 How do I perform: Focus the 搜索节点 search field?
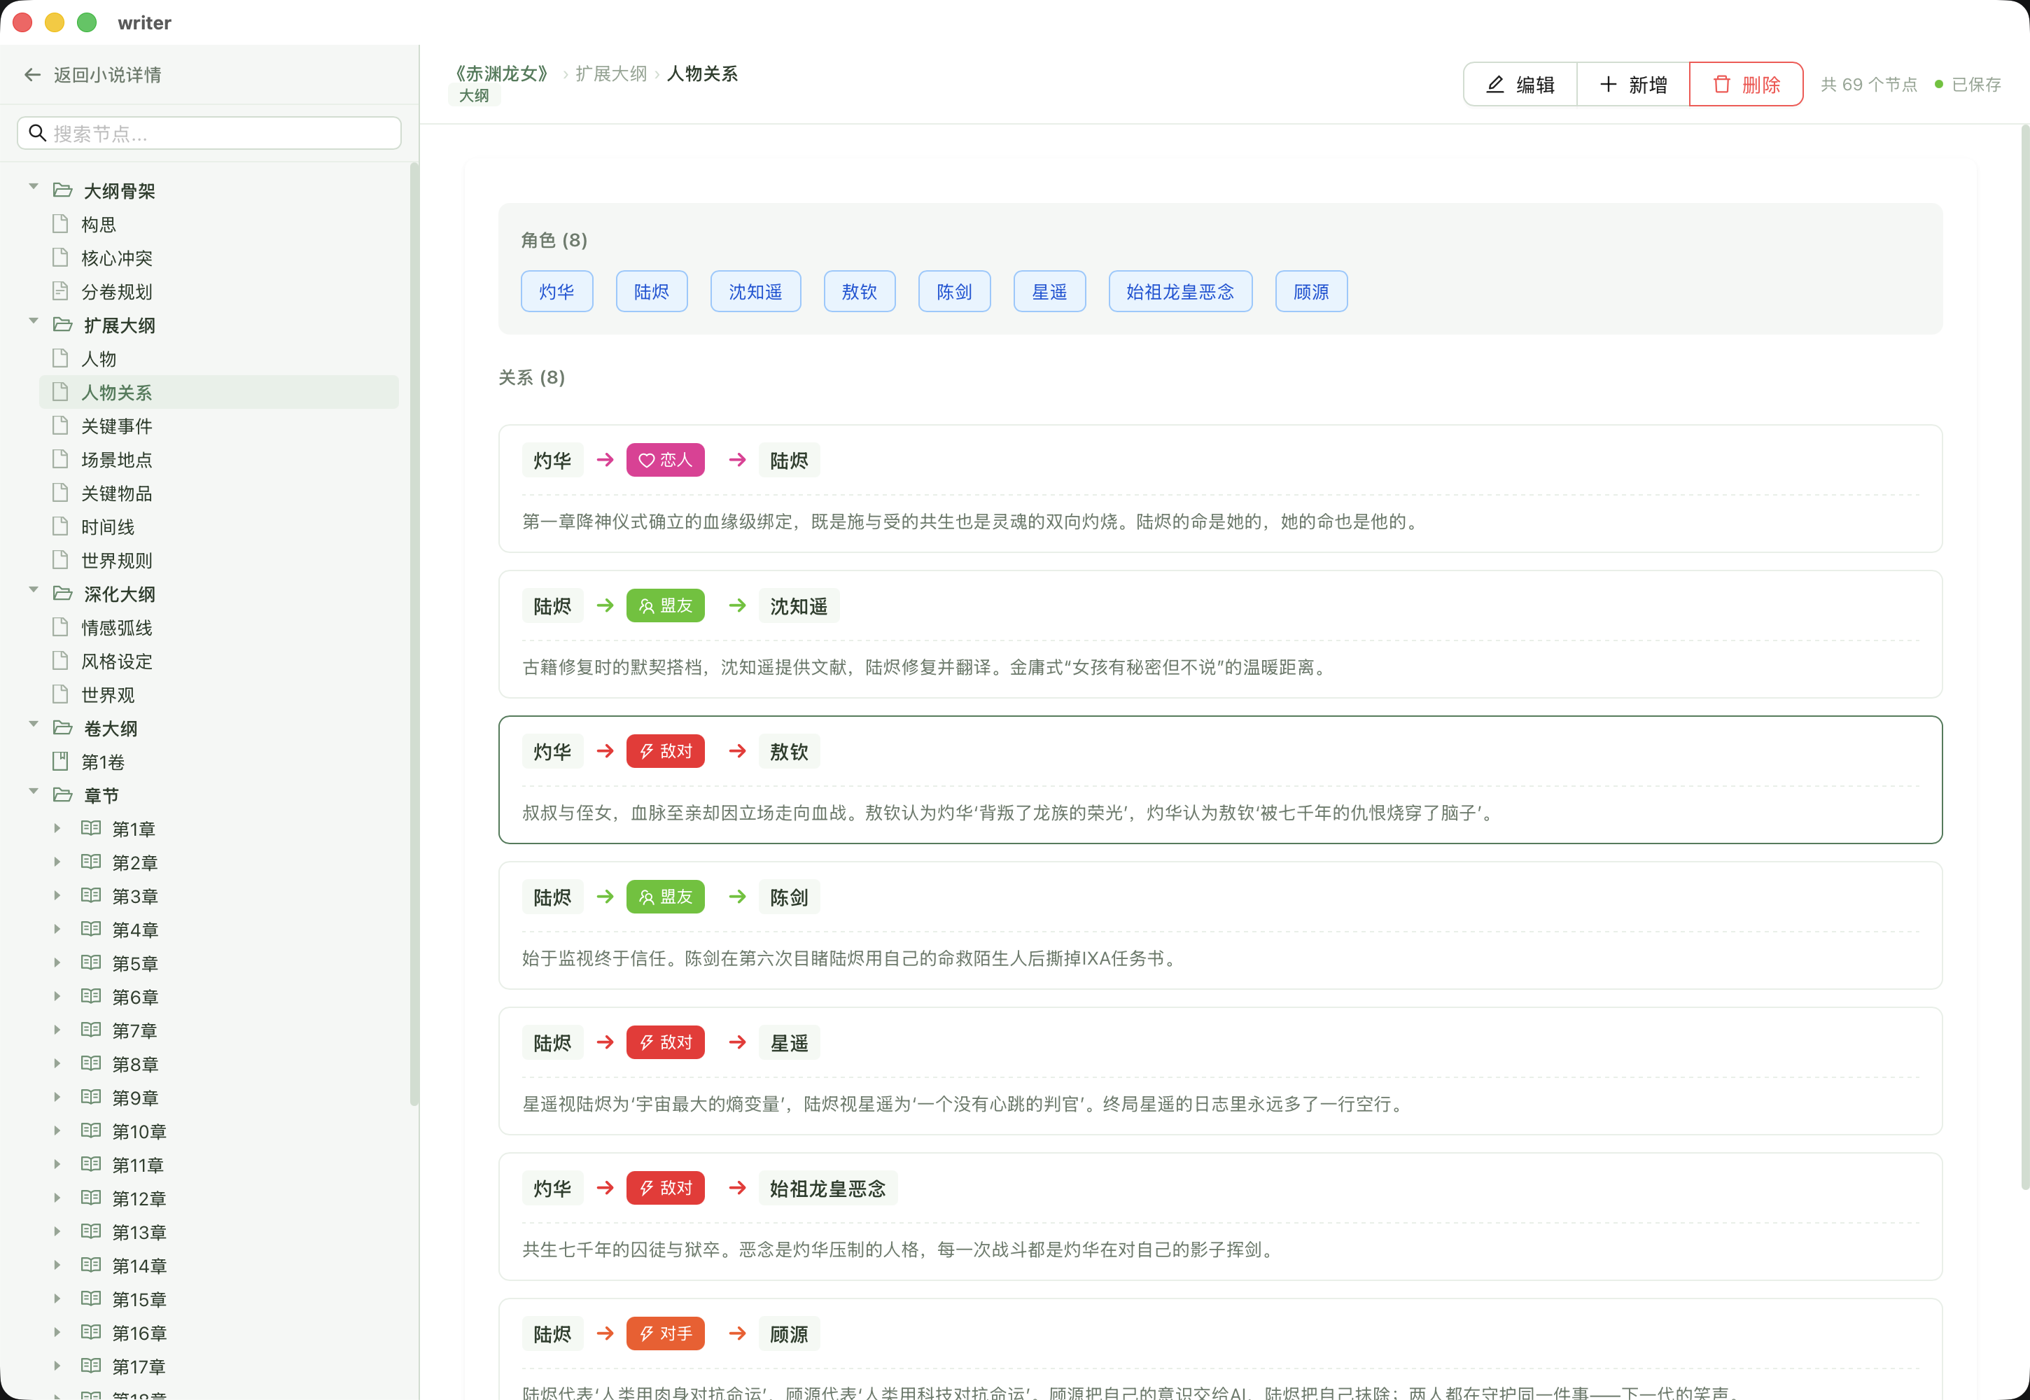click(209, 132)
